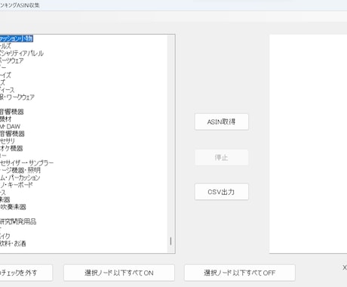Image resolution: width=347 pixels, height=287 pixels.
Task: Select highlighted ファッション小物 tree node
Action: coord(17,39)
